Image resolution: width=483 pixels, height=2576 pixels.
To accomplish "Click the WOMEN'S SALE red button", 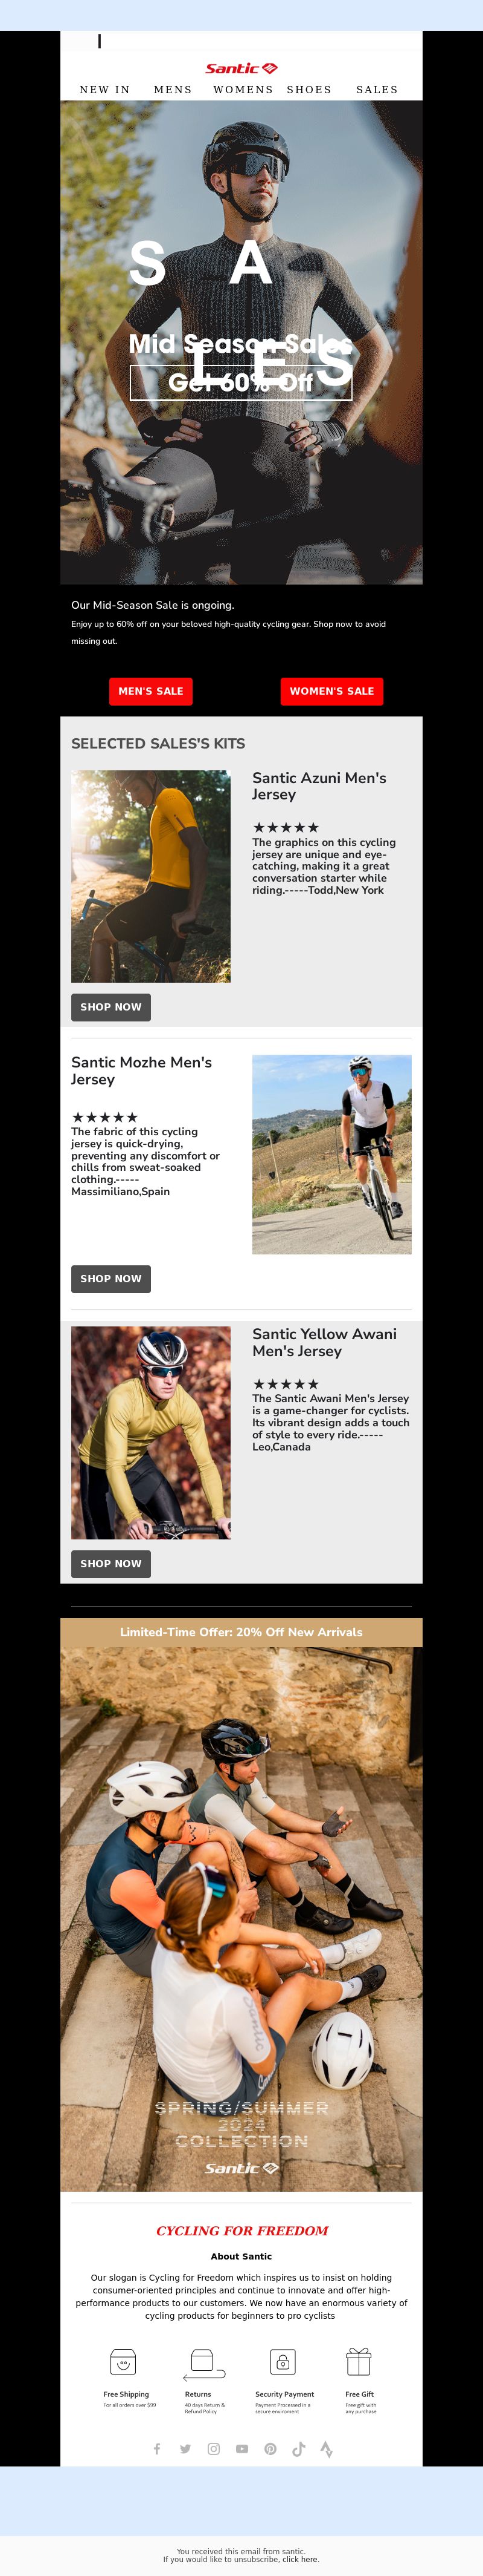I will [x=332, y=691].
